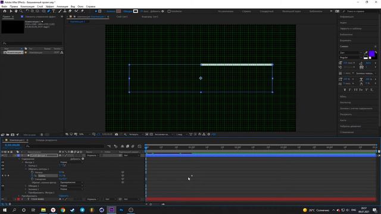
Task: Select the Puppet Pin tool
Action: [x=82, y=11]
